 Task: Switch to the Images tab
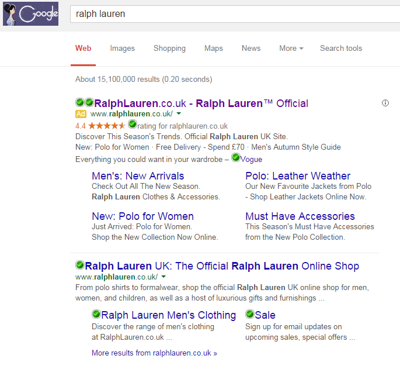coord(123,49)
